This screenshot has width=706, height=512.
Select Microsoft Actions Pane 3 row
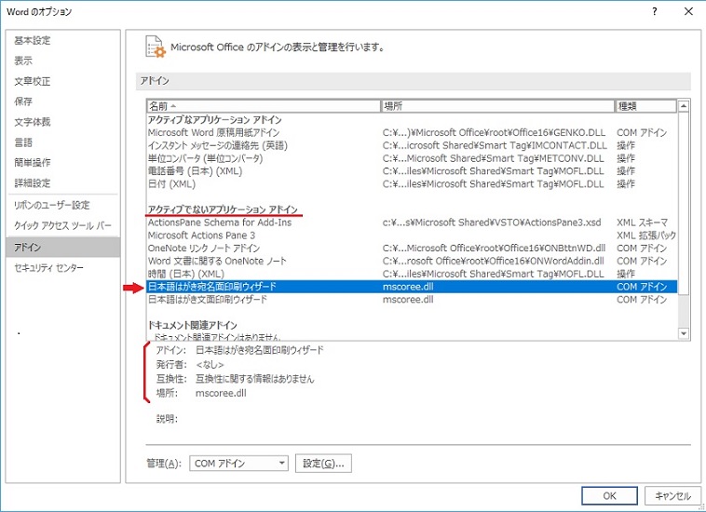(x=412, y=236)
